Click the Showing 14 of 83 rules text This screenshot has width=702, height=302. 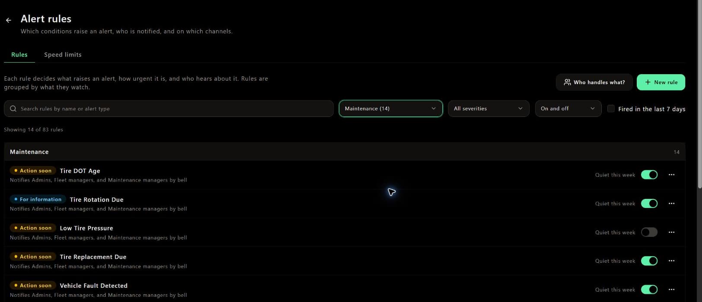pos(33,129)
